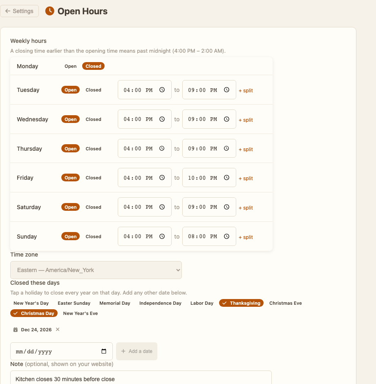Click Saturday closing time 09:00 PM field
The width and height of the screenshot is (376, 384).
click(x=209, y=207)
